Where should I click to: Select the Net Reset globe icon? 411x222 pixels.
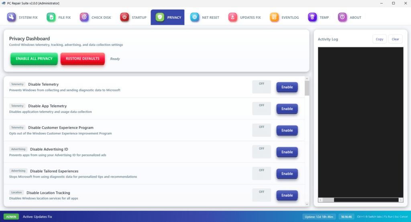click(195, 17)
